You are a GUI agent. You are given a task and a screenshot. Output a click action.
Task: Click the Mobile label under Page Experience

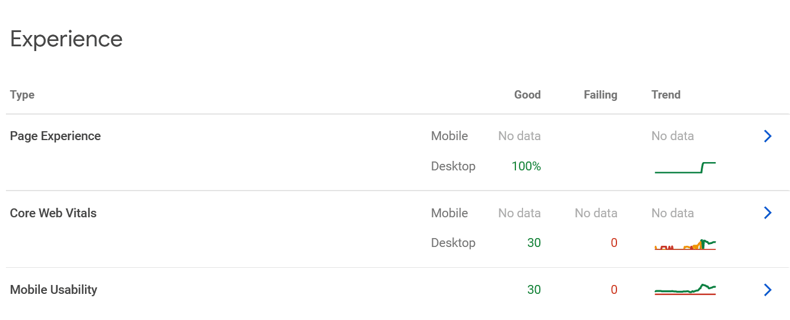[449, 136]
